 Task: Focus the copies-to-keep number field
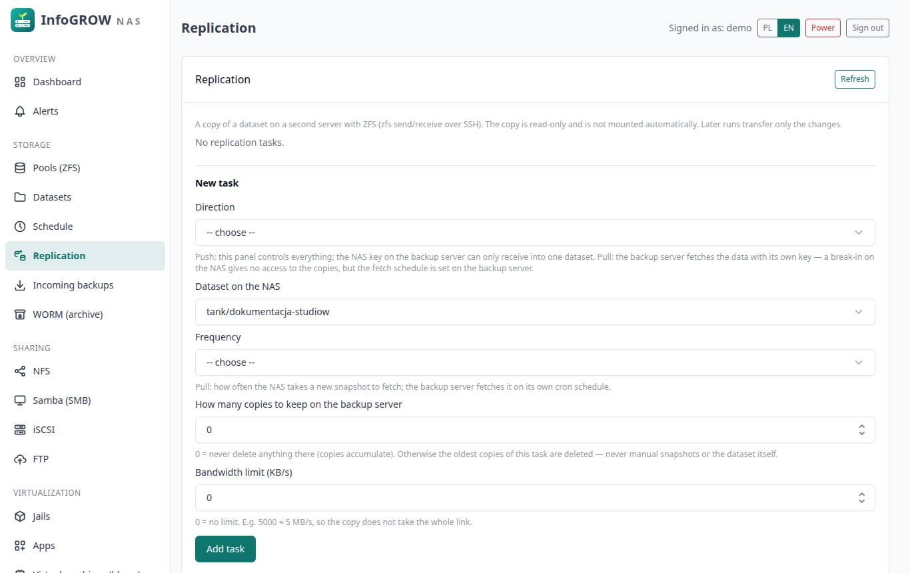535,430
